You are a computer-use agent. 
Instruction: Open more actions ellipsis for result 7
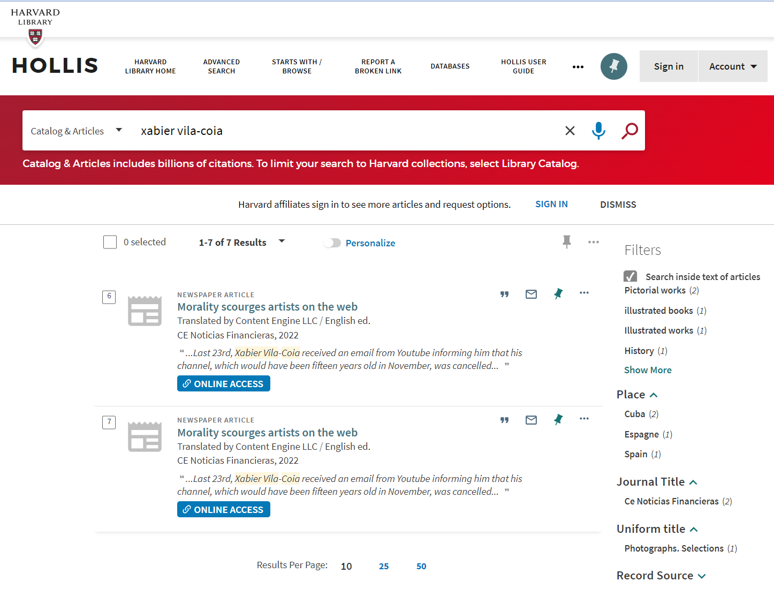(x=584, y=419)
